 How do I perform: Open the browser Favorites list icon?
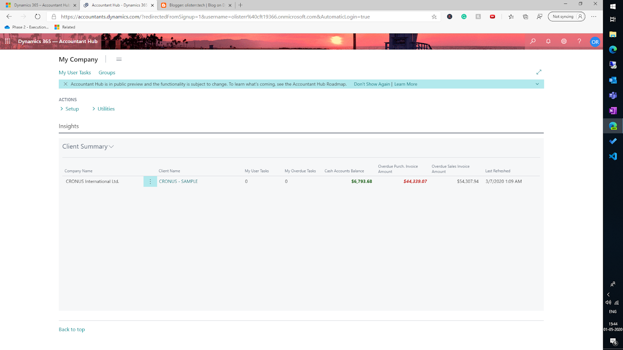click(x=511, y=17)
